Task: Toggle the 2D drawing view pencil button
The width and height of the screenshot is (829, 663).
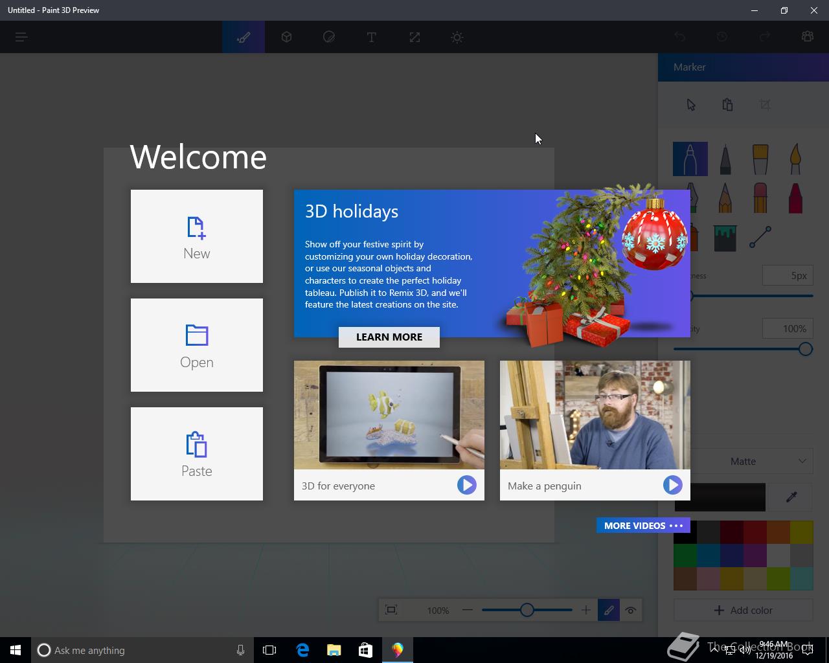Action: [x=609, y=610]
